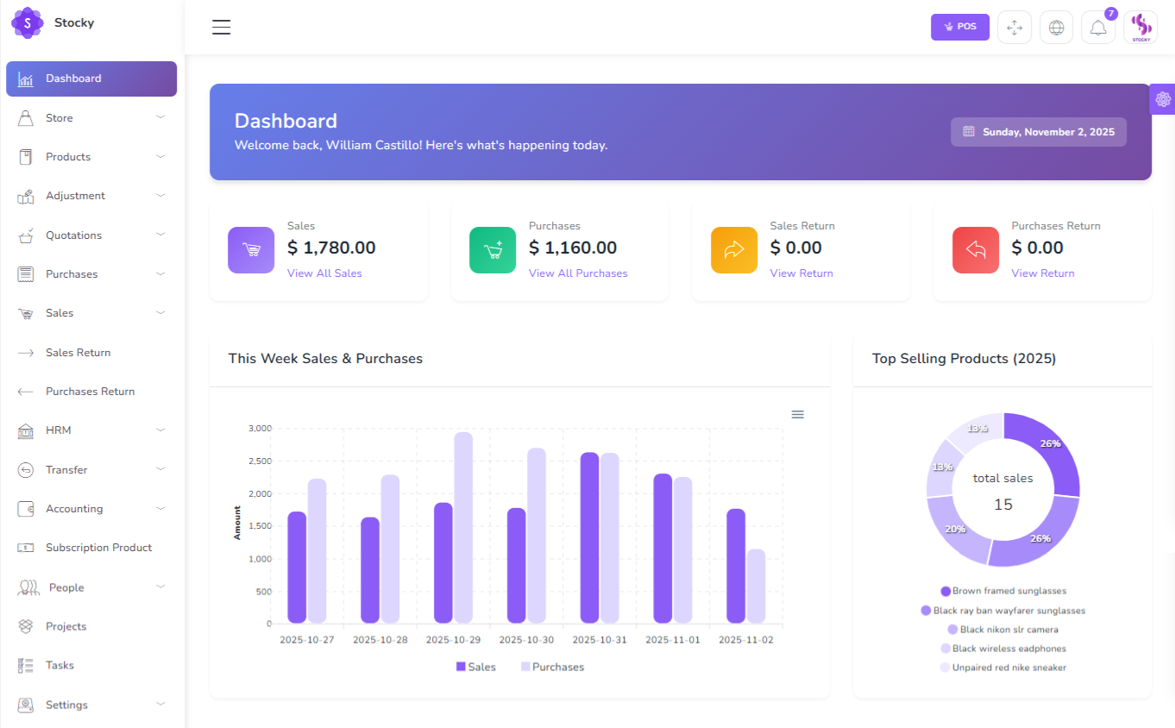1175x728 pixels.
Task: Click the Brown framed sunglasses legend swatch
Action: 945,591
